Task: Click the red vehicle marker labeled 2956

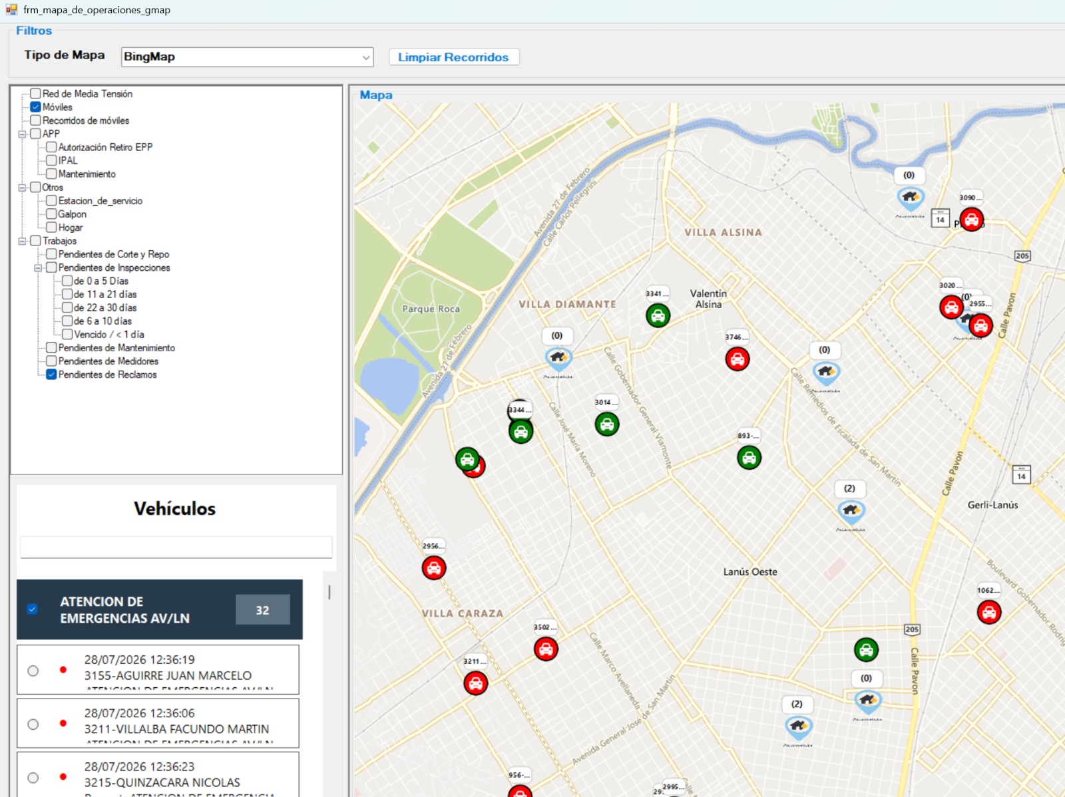Action: tap(434, 568)
